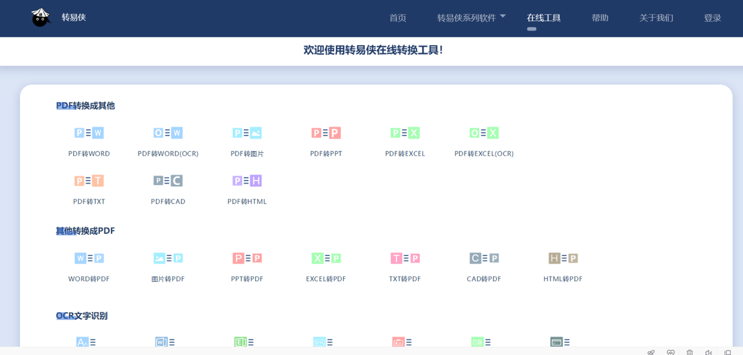Select the PDF转TXT converter icon
This screenshot has height=355, width=743.
89,181
